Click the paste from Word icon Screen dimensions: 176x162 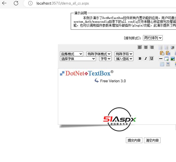(168, 53)
